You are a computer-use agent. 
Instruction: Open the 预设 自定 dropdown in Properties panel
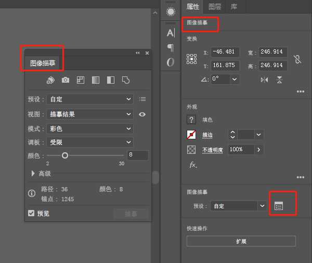pos(239,206)
